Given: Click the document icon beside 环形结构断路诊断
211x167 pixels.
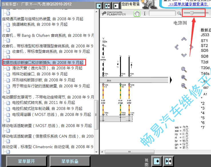Looking at the screenshot, I should (8, 80).
